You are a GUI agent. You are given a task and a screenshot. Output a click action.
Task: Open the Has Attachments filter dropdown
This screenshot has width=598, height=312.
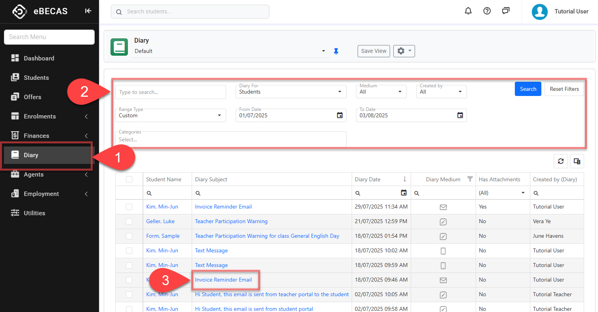[502, 193]
